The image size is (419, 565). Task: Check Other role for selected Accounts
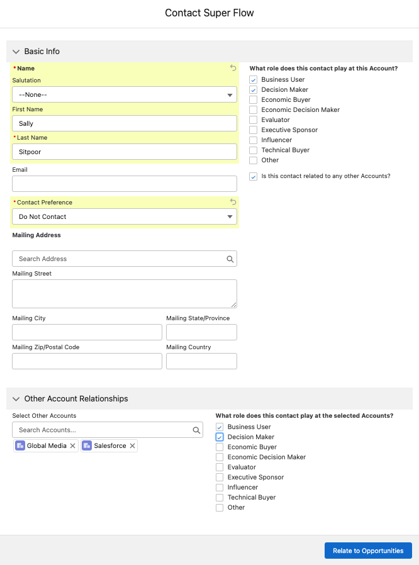220,507
